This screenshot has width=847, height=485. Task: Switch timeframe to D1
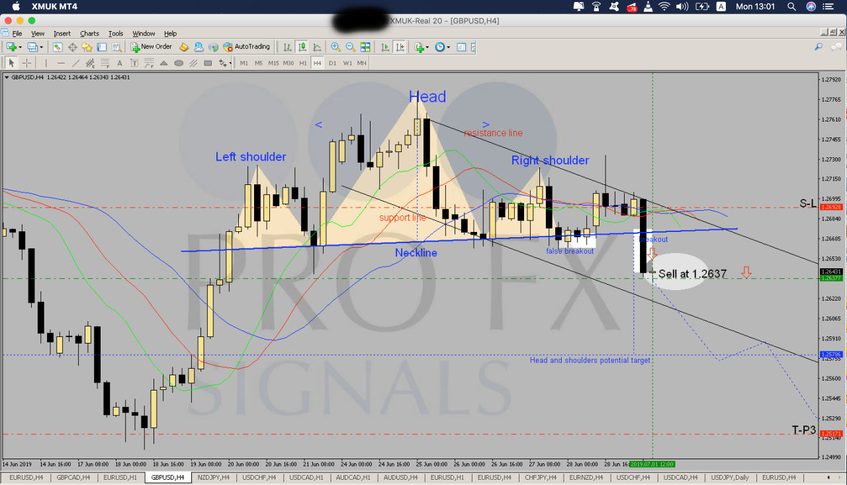click(332, 63)
